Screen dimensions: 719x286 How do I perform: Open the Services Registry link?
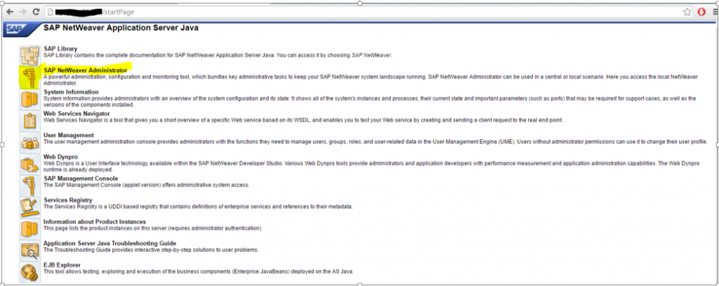click(x=68, y=200)
